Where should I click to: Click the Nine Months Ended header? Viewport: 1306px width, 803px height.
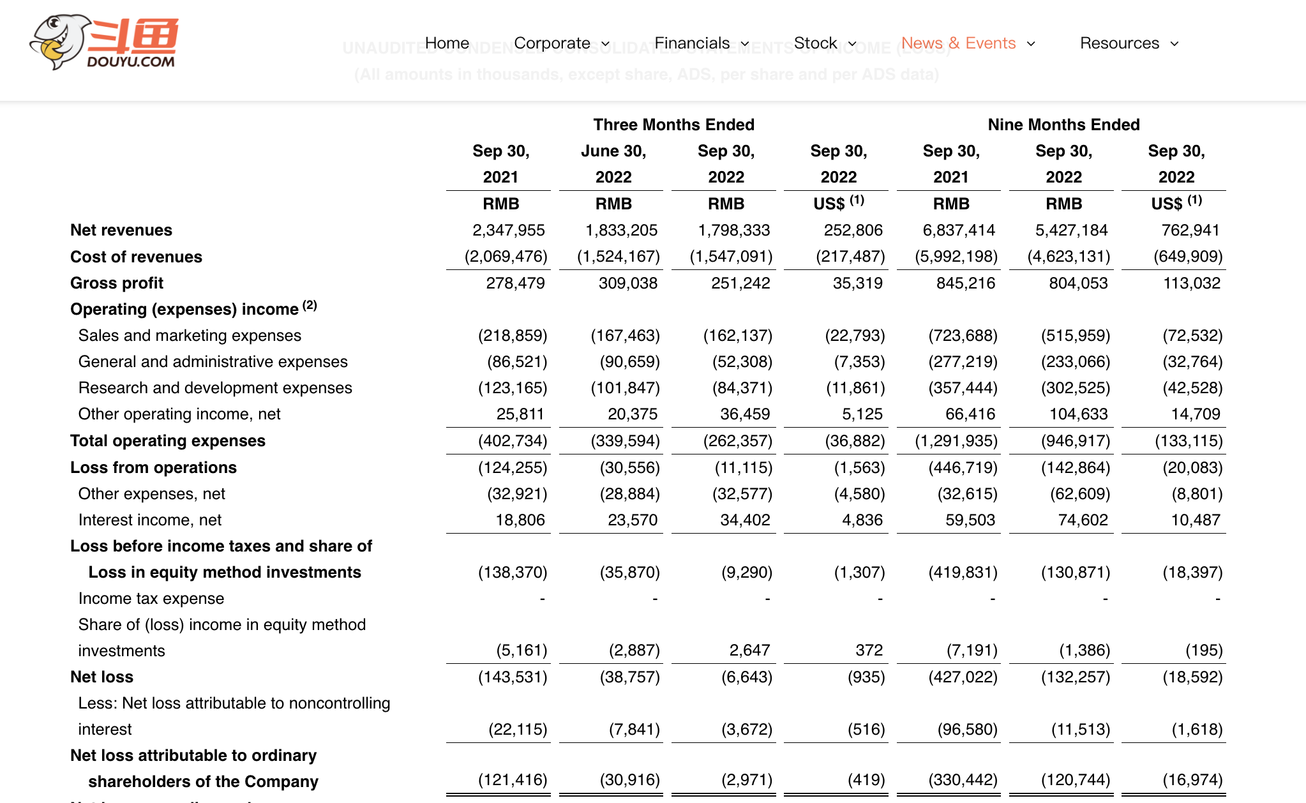pos(1063,125)
